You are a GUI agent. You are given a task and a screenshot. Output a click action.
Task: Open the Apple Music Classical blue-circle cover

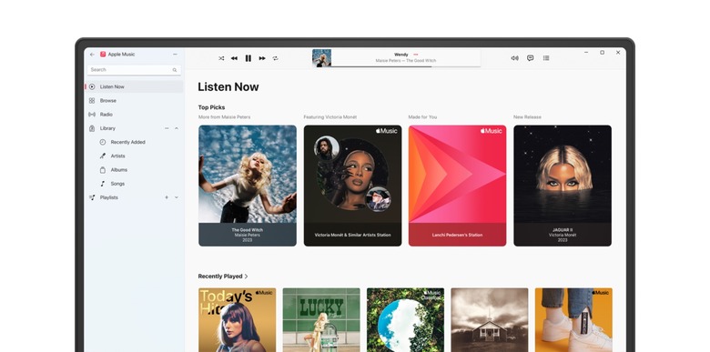(x=405, y=320)
